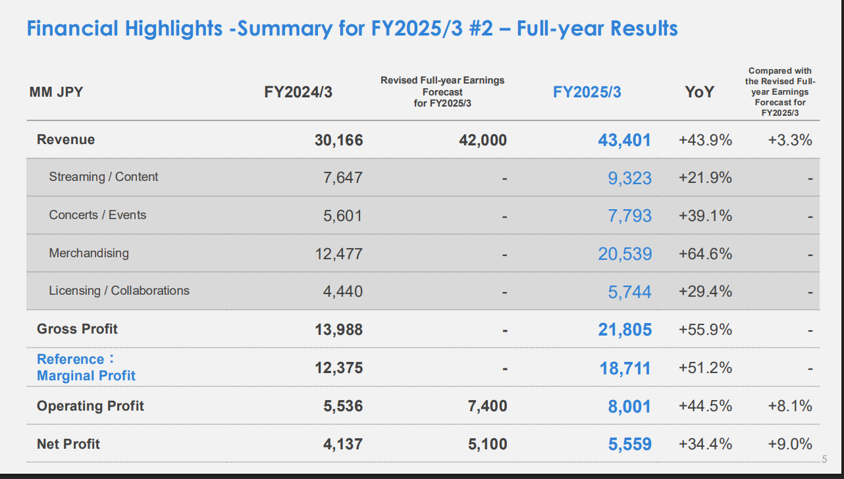Select Gross Profit FY2025/3 value 21,805
844x479 pixels.
tap(625, 330)
